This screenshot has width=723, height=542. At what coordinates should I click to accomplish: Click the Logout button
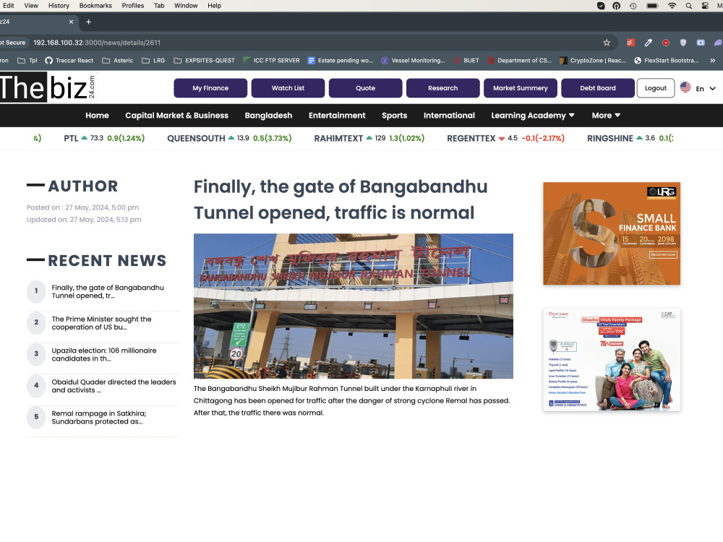[x=656, y=88]
